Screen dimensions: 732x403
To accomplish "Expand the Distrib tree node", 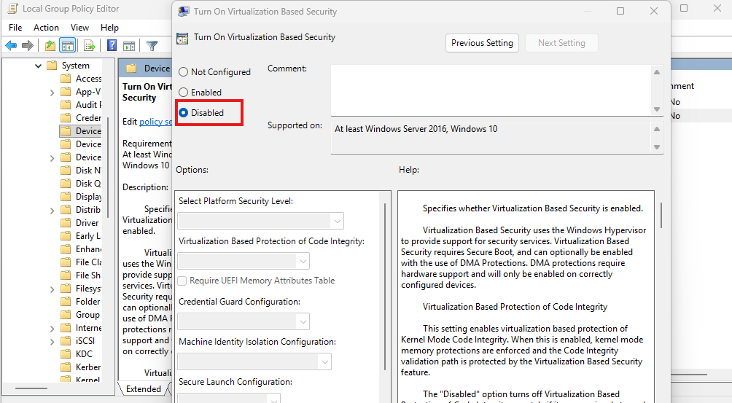I will click(x=52, y=211).
